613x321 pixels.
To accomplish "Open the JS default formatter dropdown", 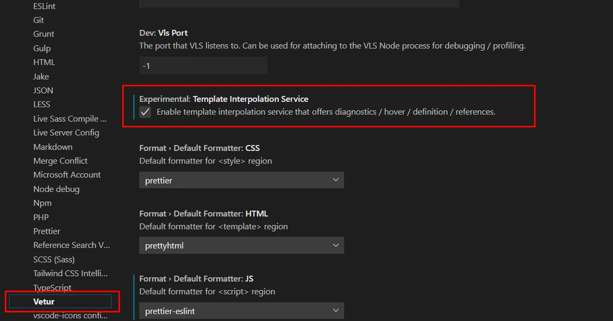I will tap(241, 310).
